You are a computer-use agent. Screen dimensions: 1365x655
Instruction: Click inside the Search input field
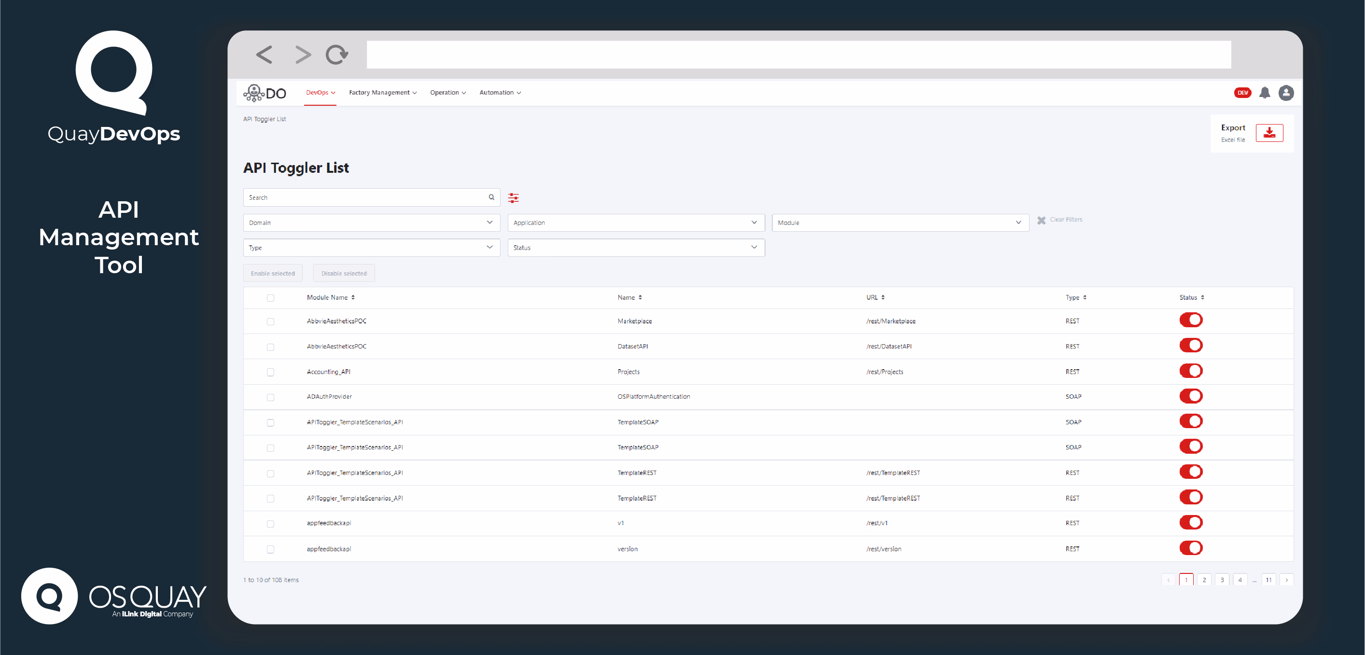(x=366, y=197)
